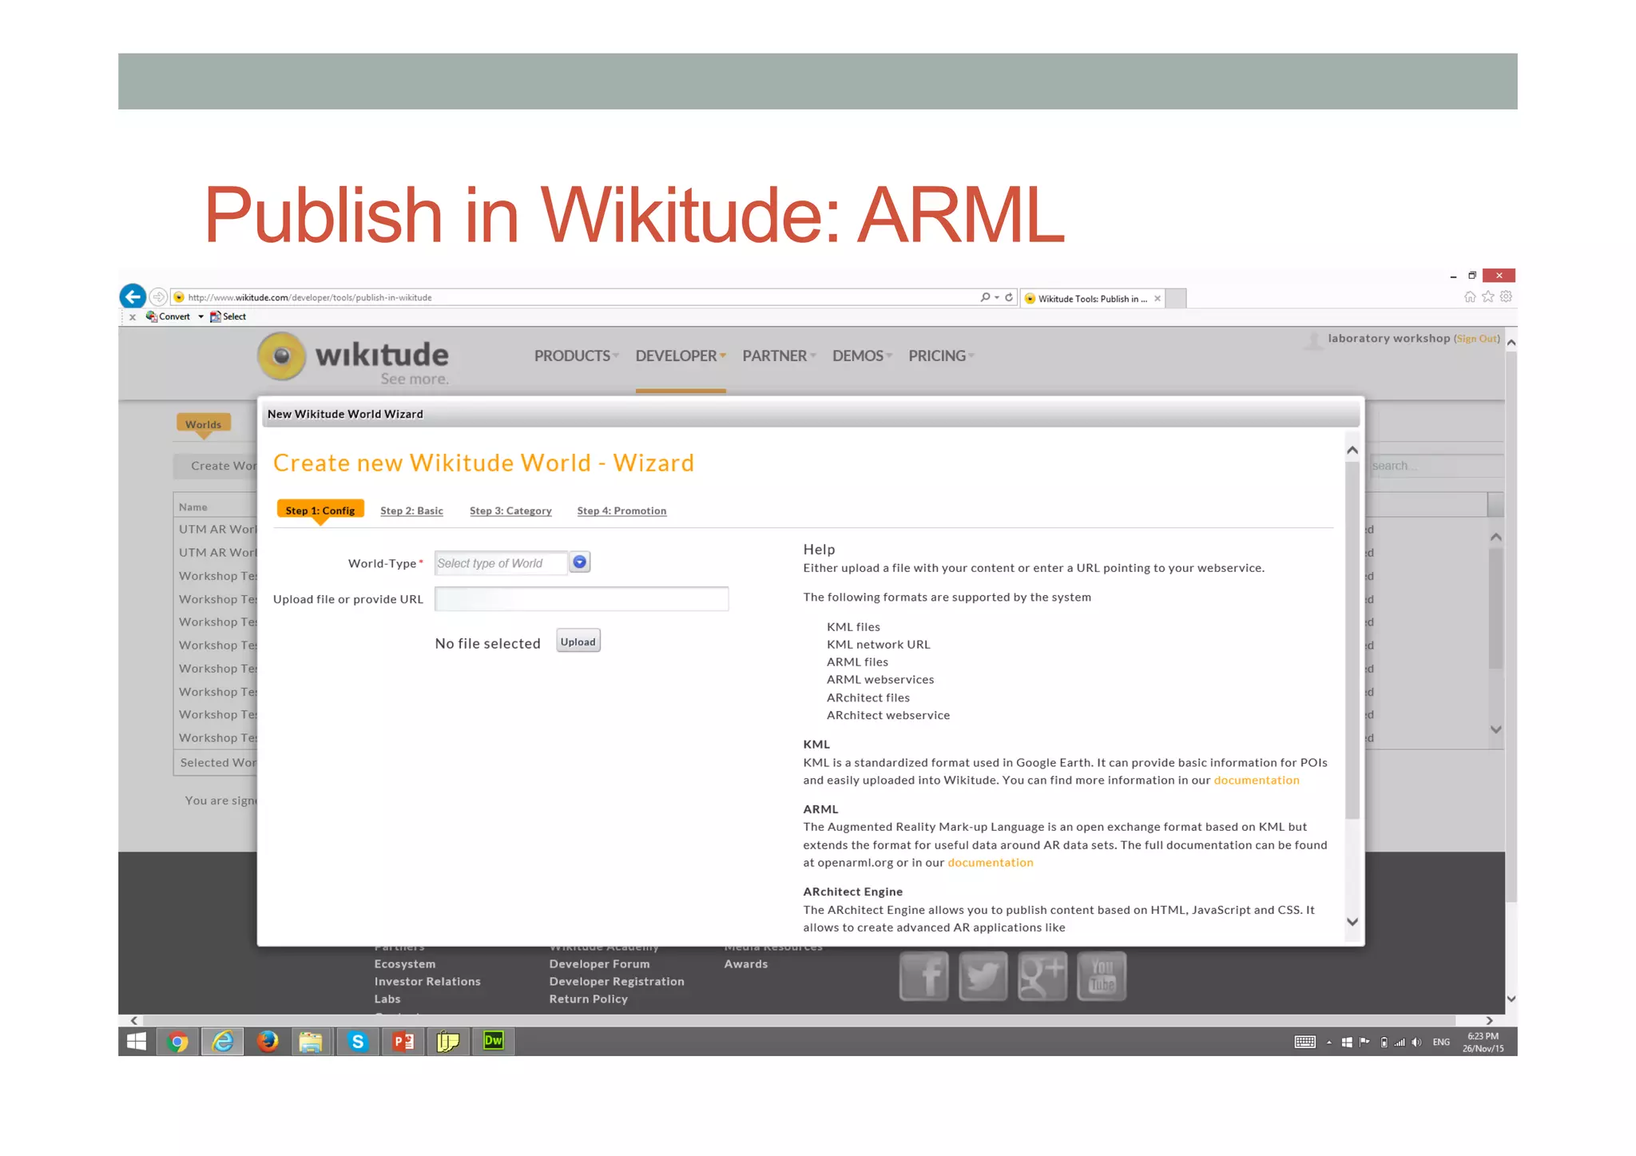Click the Create World button
Image resolution: width=1636 pixels, height=1156 pixels.
pos(216,466)
